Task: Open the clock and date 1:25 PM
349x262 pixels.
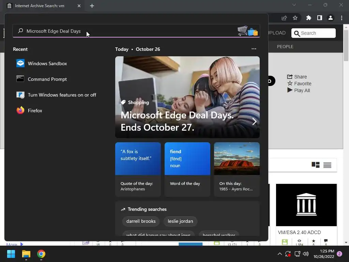Action: (324, 254)
